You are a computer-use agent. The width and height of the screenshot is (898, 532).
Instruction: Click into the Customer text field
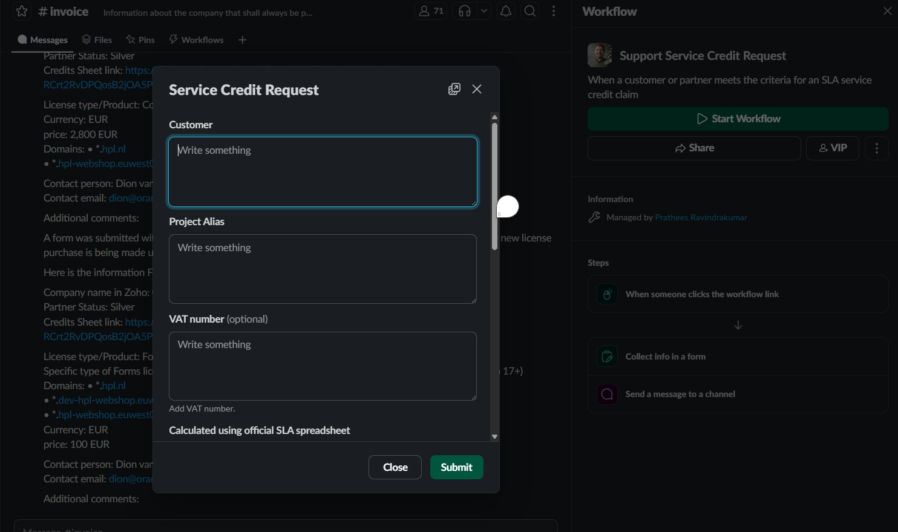click(323, 172)
